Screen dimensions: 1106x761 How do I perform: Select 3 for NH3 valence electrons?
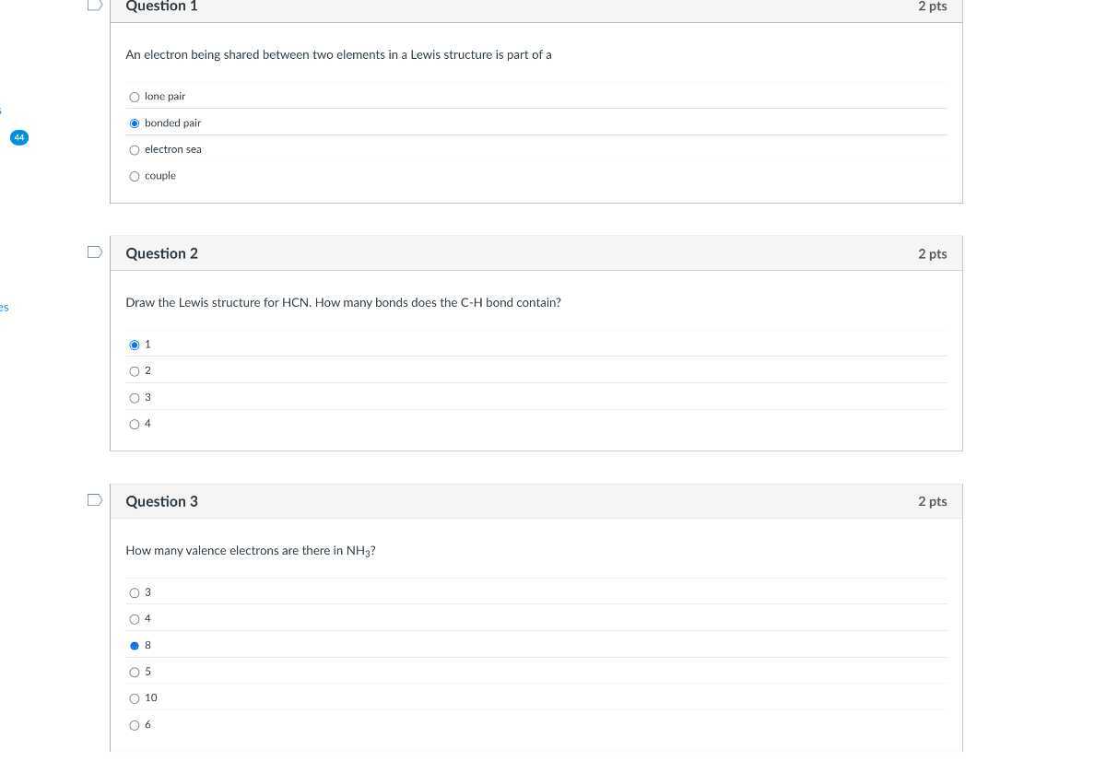[x=135, y=593]
